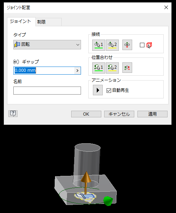The width and height of the screenshot is (176, 213).
Task: Confirm with the OK button
Action: pos(86,114)
